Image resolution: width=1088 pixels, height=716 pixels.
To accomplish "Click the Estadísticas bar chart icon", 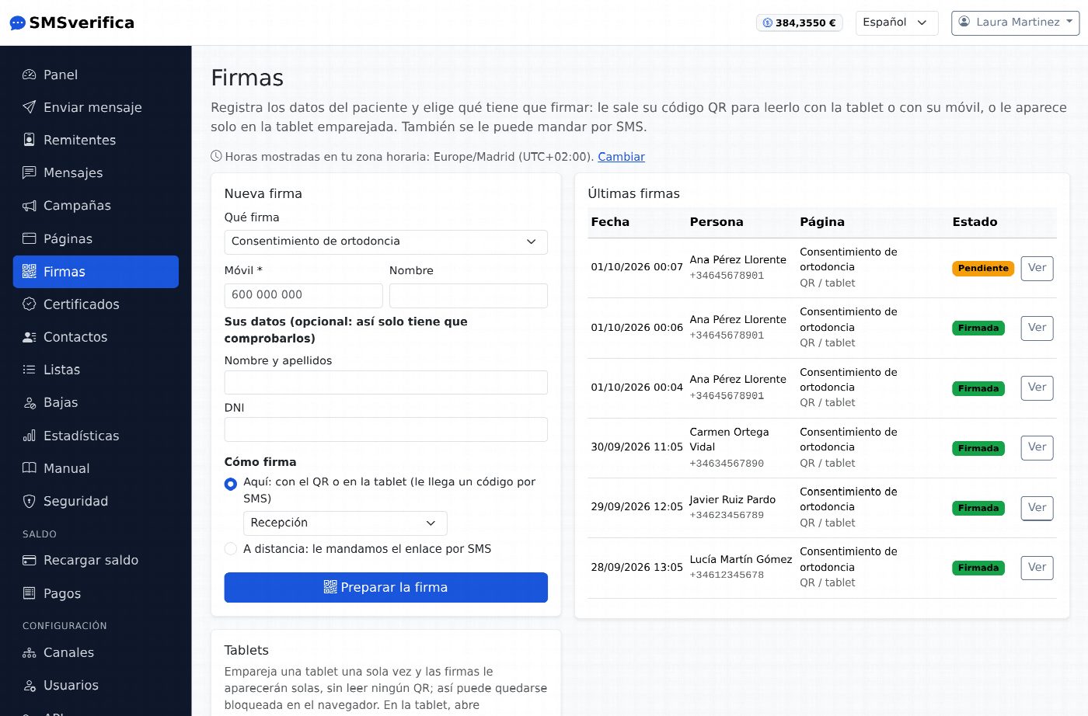I will [30, 436].
